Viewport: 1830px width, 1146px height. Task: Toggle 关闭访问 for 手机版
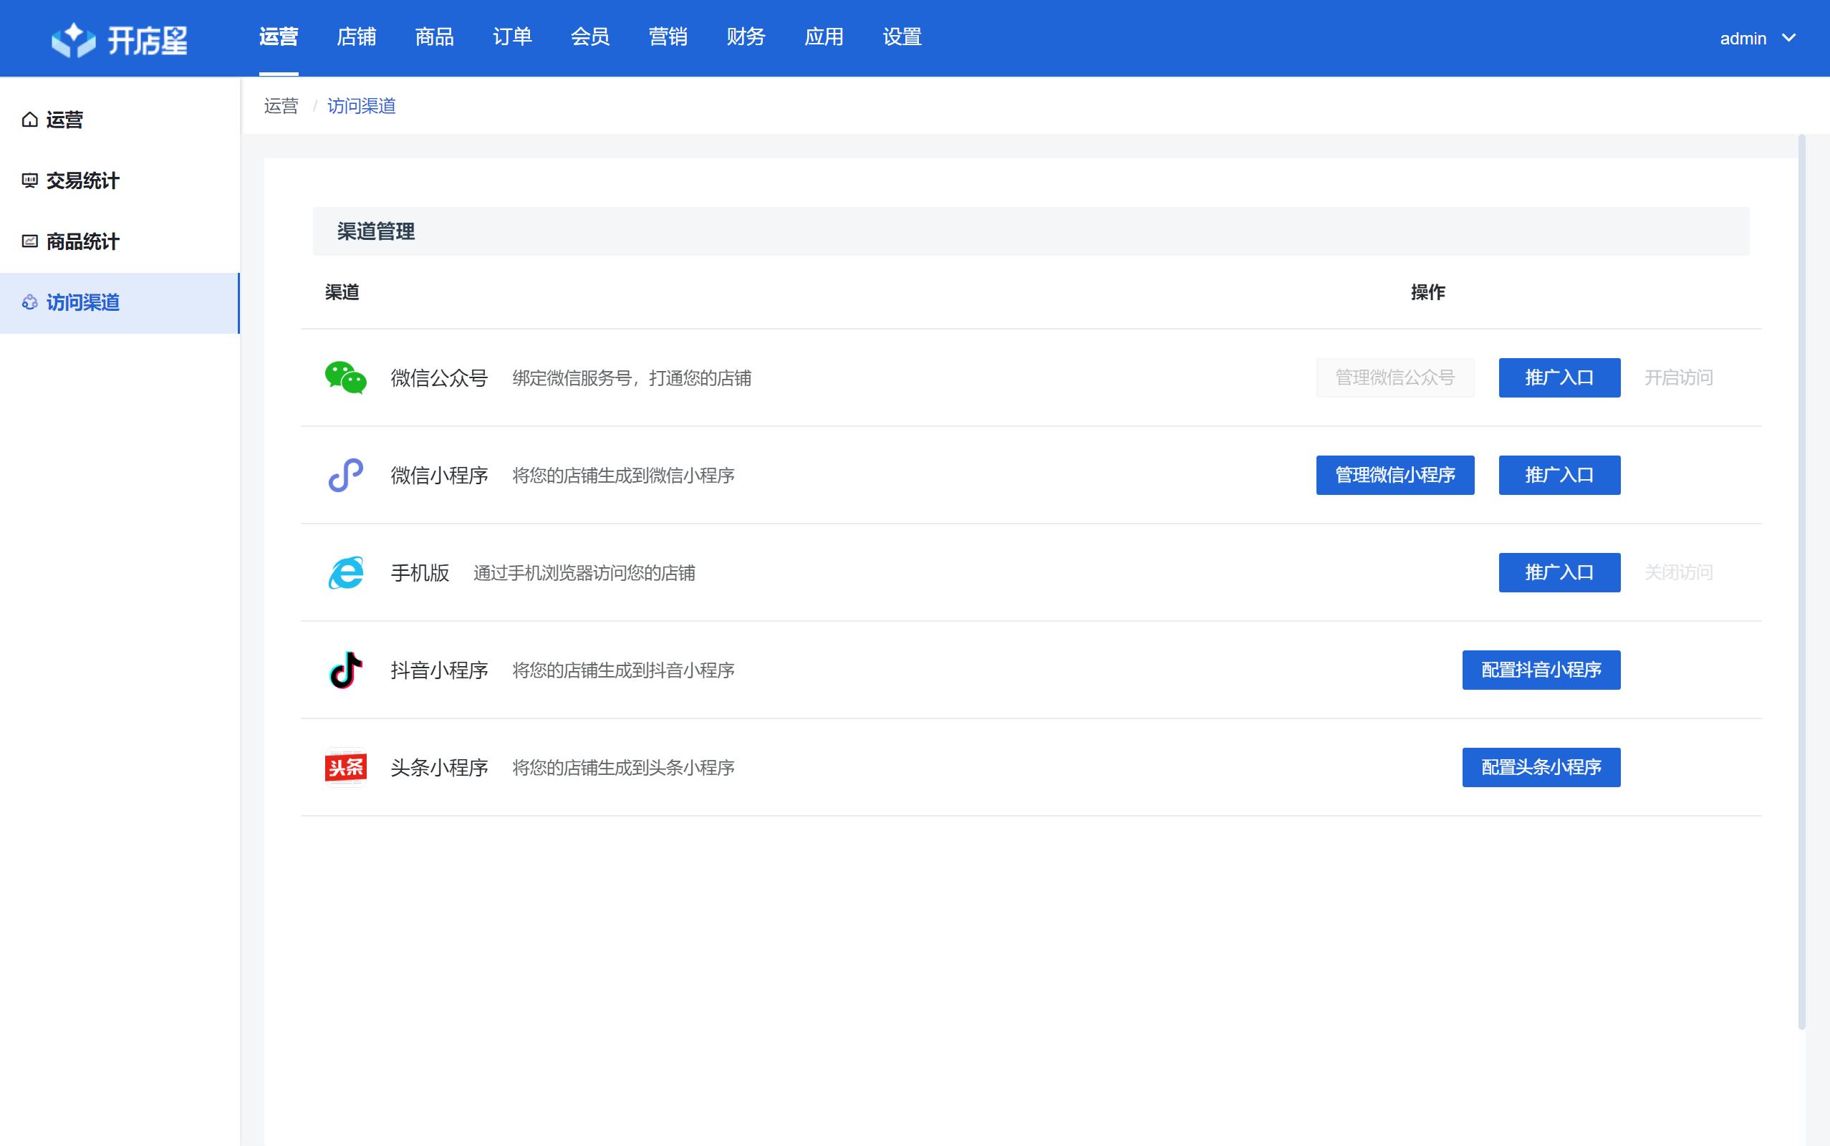(x=1677, y=572)
